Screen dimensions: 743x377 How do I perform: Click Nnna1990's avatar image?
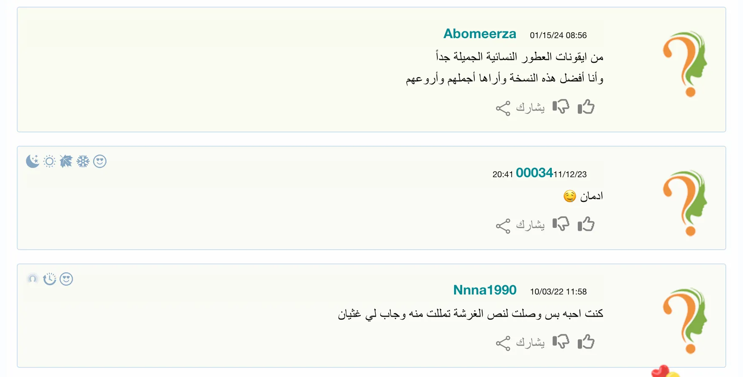pyautogui.click(x=685, y=321)
